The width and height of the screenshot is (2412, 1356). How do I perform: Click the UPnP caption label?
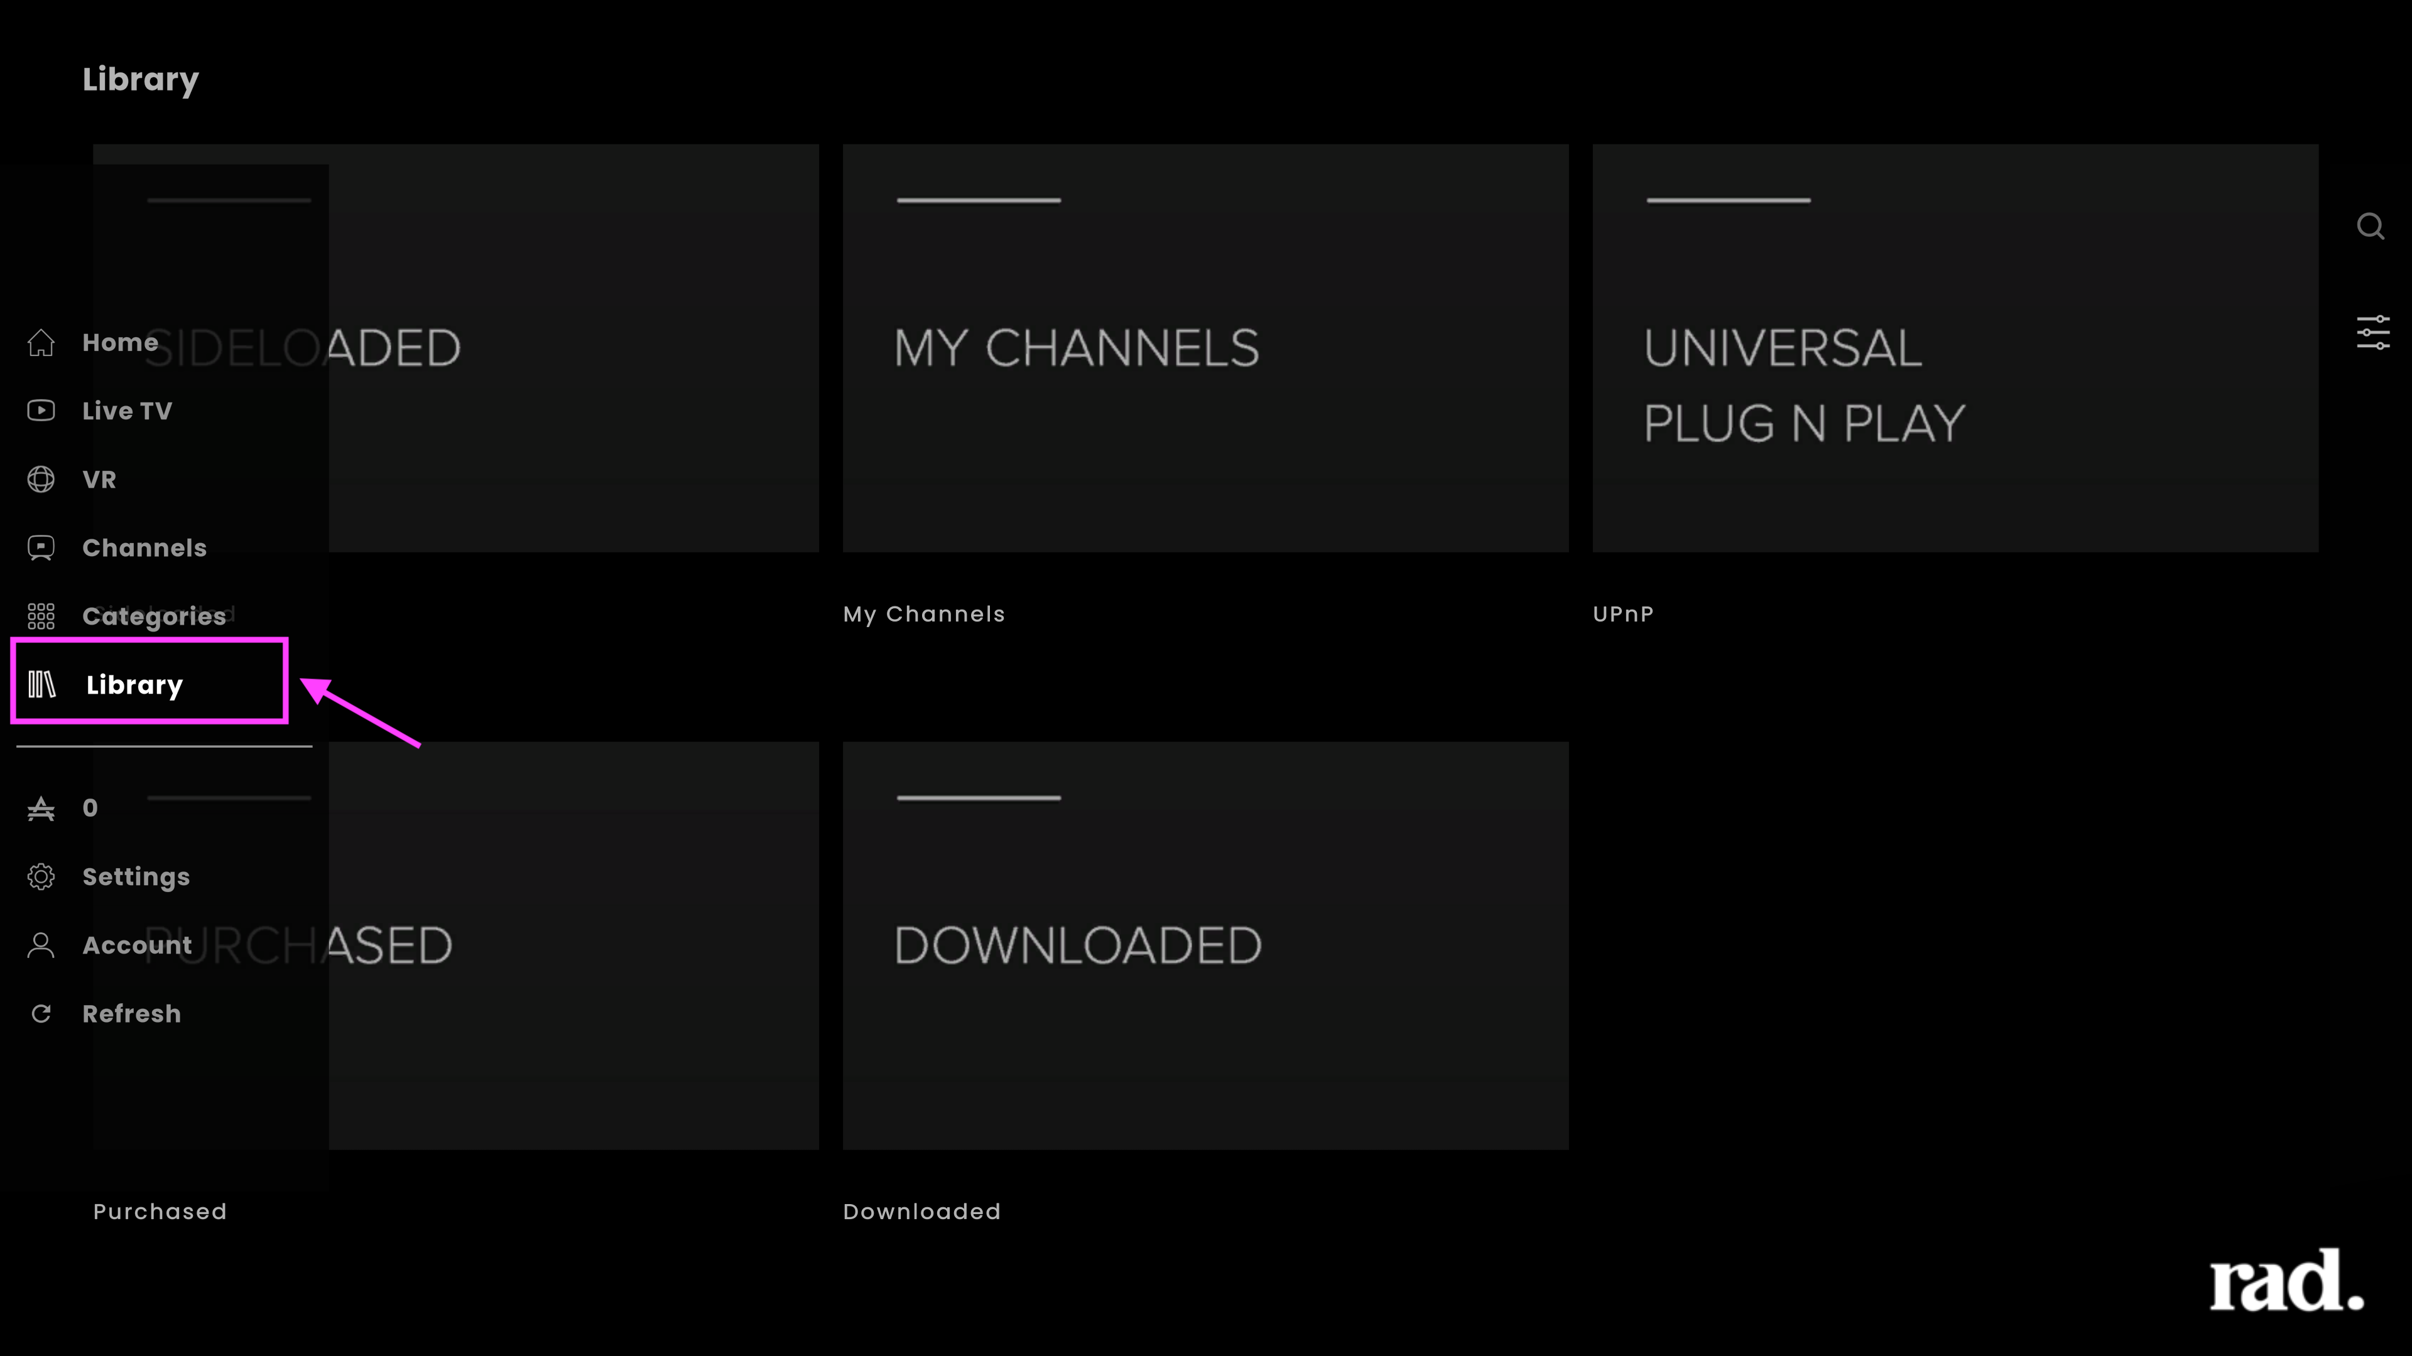pyautogui.click(x=1622, y=614)
